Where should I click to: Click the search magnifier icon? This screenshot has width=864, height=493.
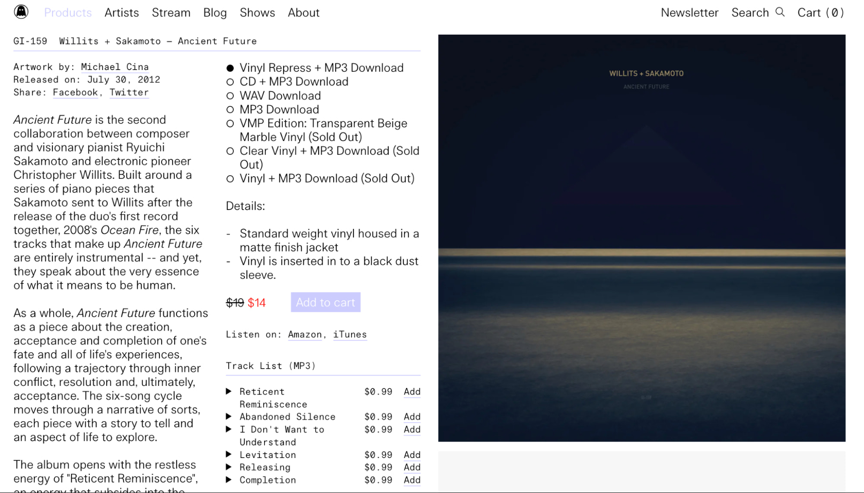[x=780, y=12]
